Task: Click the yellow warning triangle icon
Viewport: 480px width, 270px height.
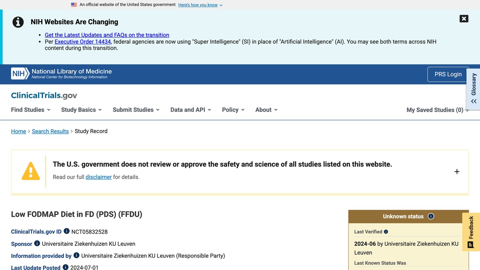Action: (31, 171)
